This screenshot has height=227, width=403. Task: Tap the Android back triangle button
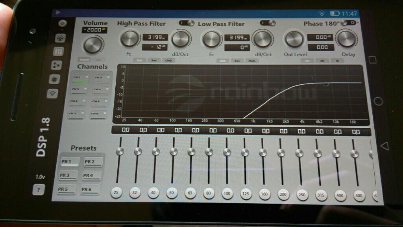[385, 146]
